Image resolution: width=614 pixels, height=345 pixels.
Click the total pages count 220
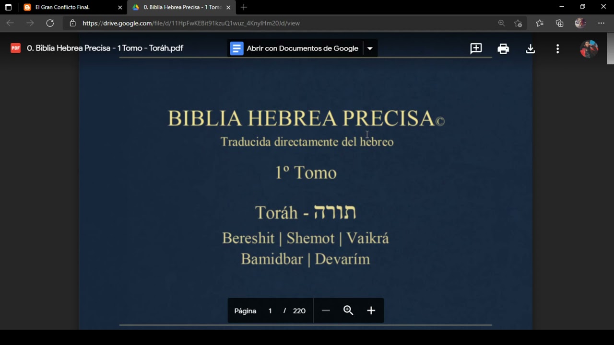click(299, 310)
